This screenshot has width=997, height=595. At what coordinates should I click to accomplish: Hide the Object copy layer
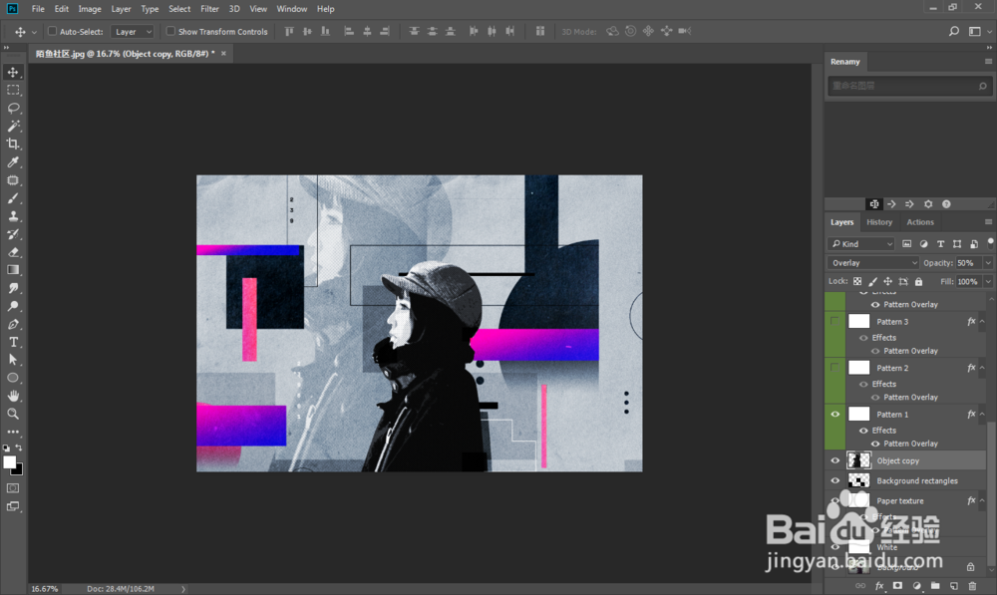click(x=834, y=460)
